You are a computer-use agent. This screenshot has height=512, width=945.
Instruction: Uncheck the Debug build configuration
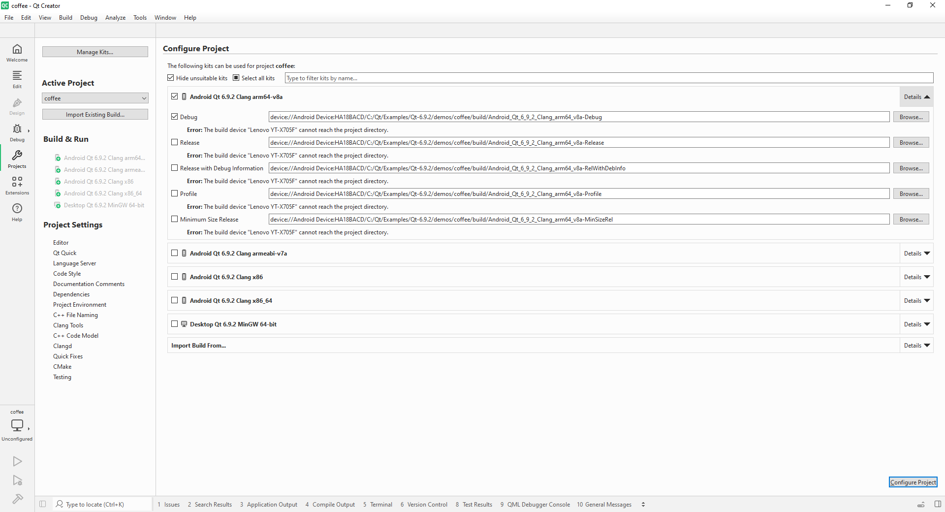175,117
